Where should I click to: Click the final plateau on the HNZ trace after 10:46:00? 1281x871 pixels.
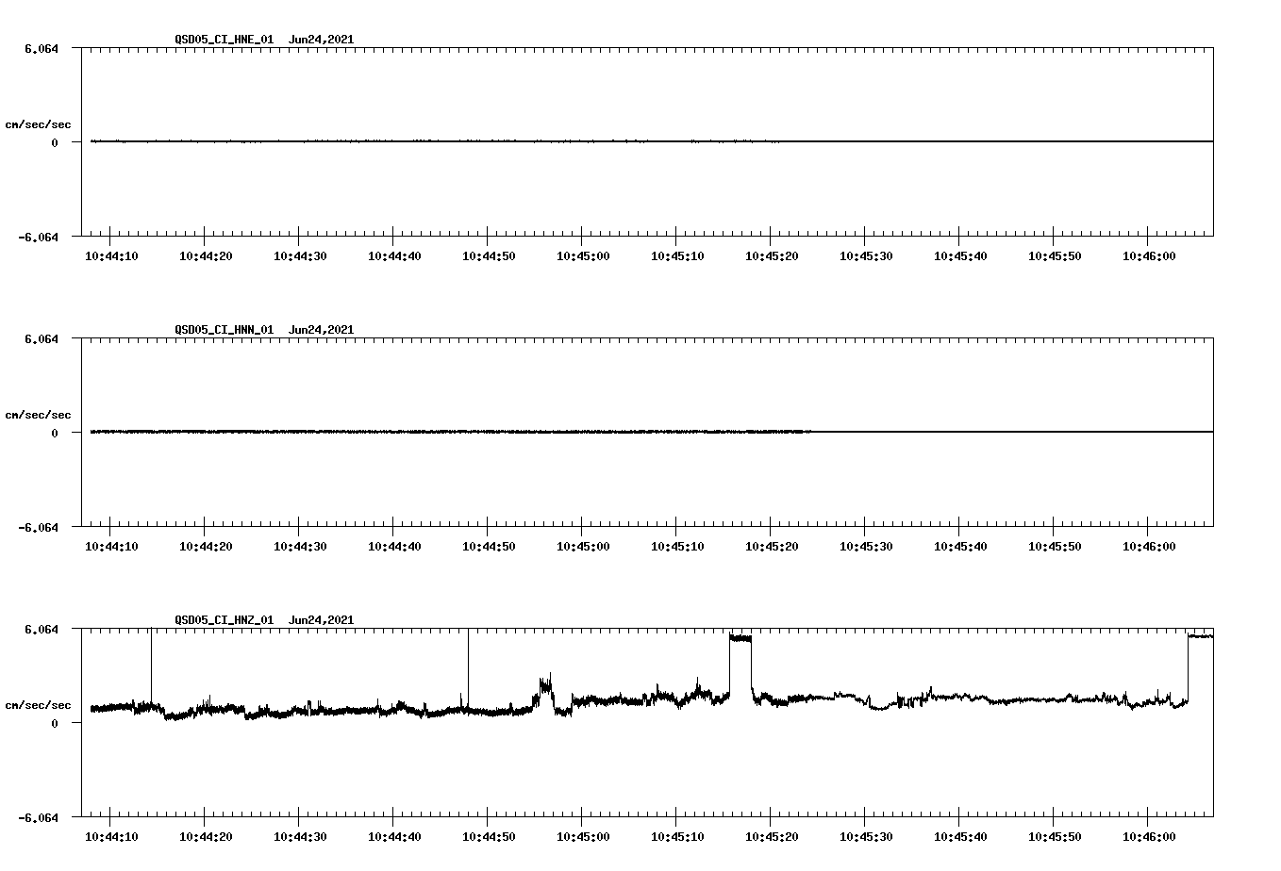pos(1200,636)
